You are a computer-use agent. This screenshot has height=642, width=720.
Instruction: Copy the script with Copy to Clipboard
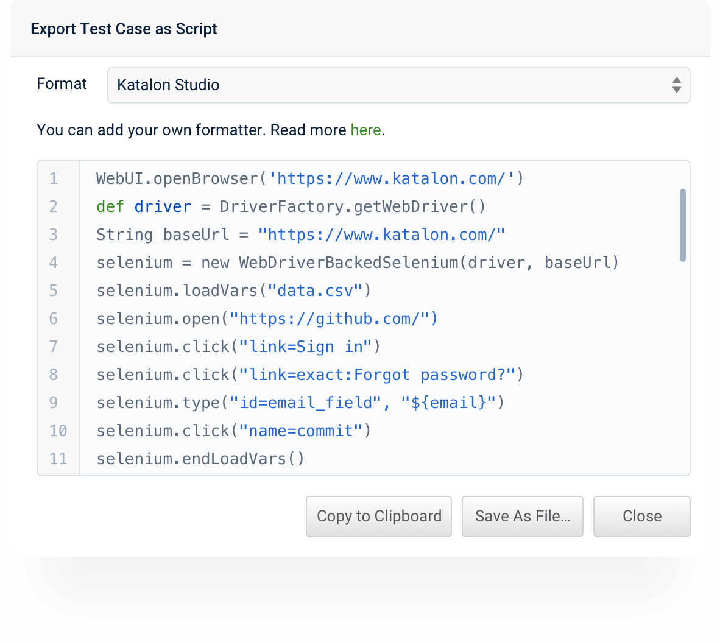pos(379,516)
